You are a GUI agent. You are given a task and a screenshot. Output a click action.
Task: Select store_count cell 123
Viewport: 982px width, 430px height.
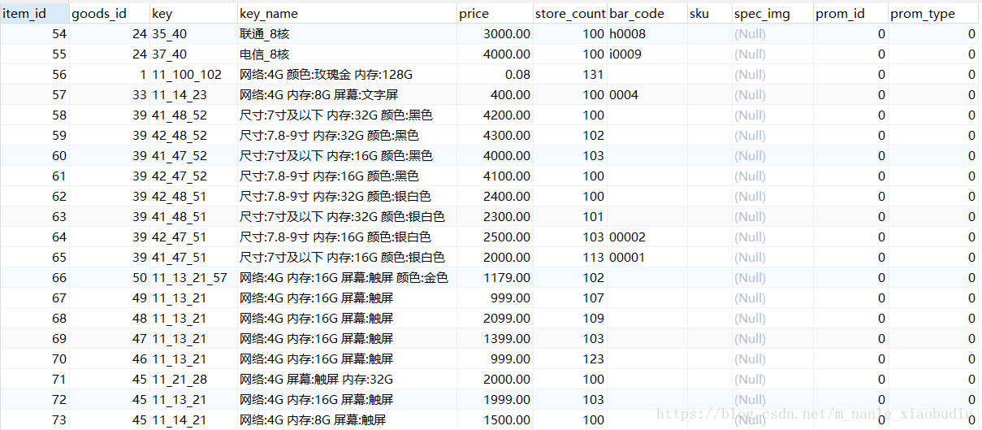click(x=570, y=358)
